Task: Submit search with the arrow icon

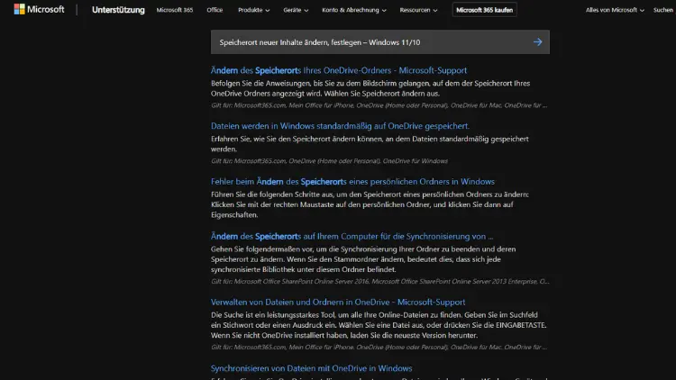Action: click(x=537, y=42)
